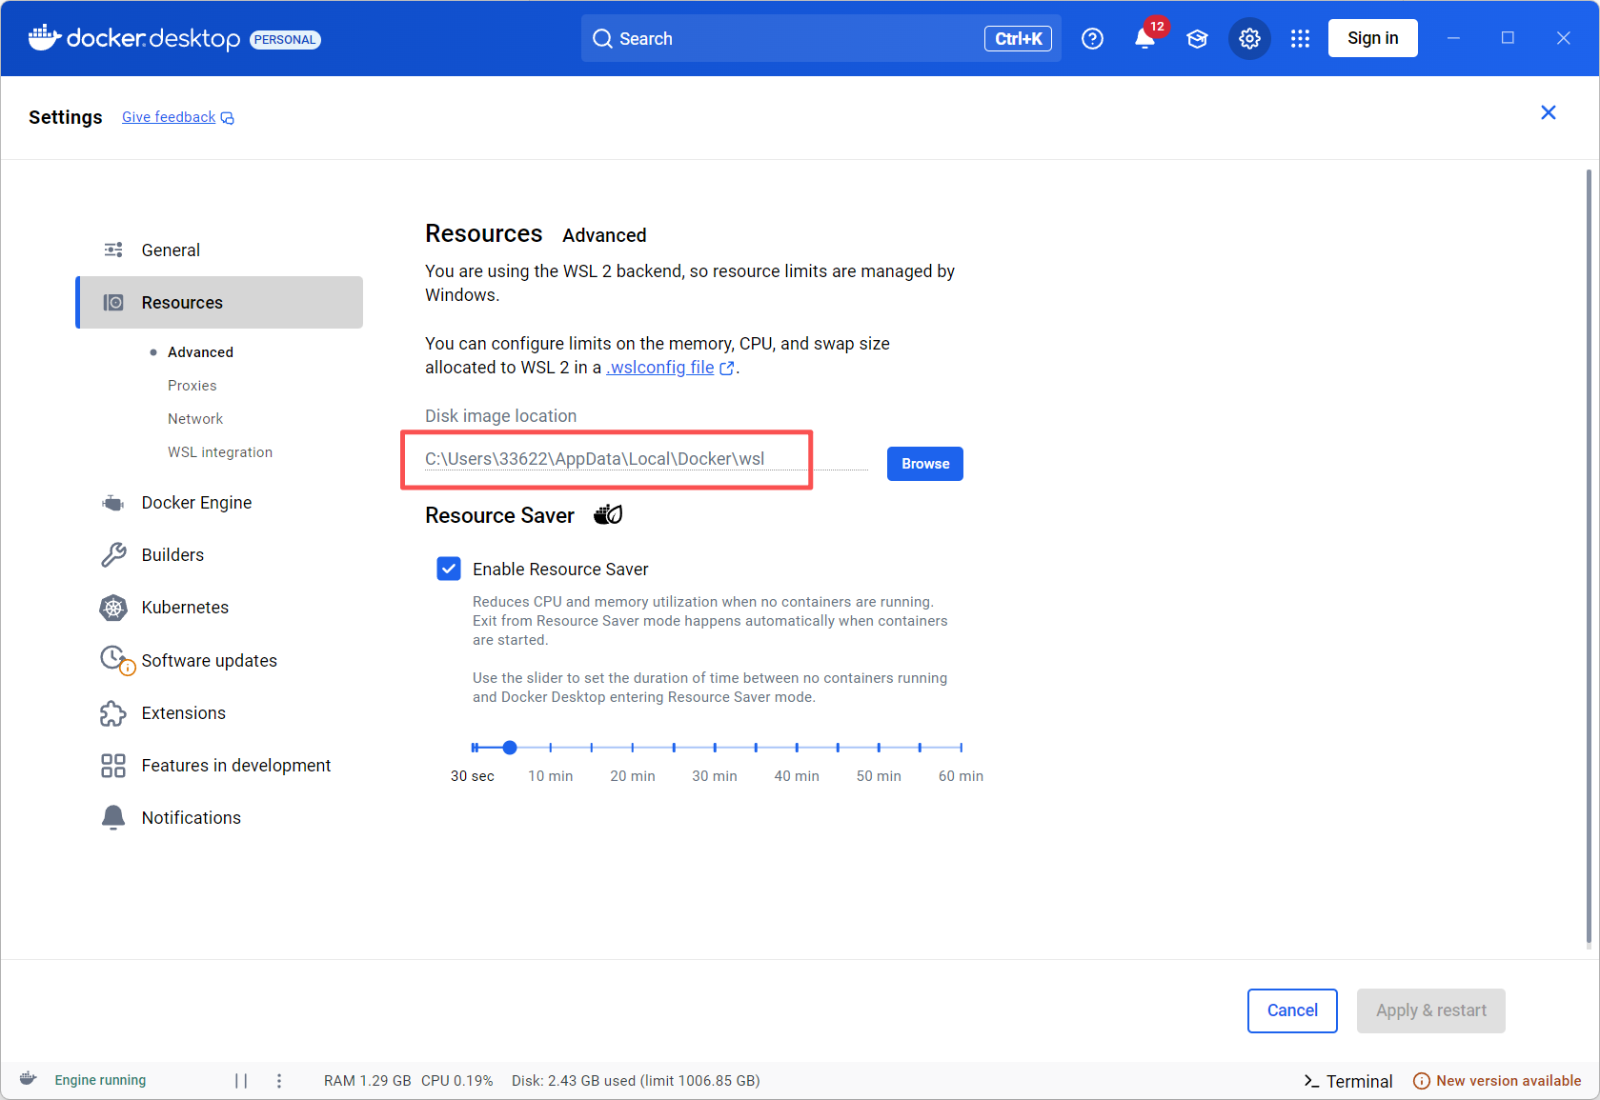Open Extensions settings
This screenshot has width=1600, height=1100.
point(219,713)
